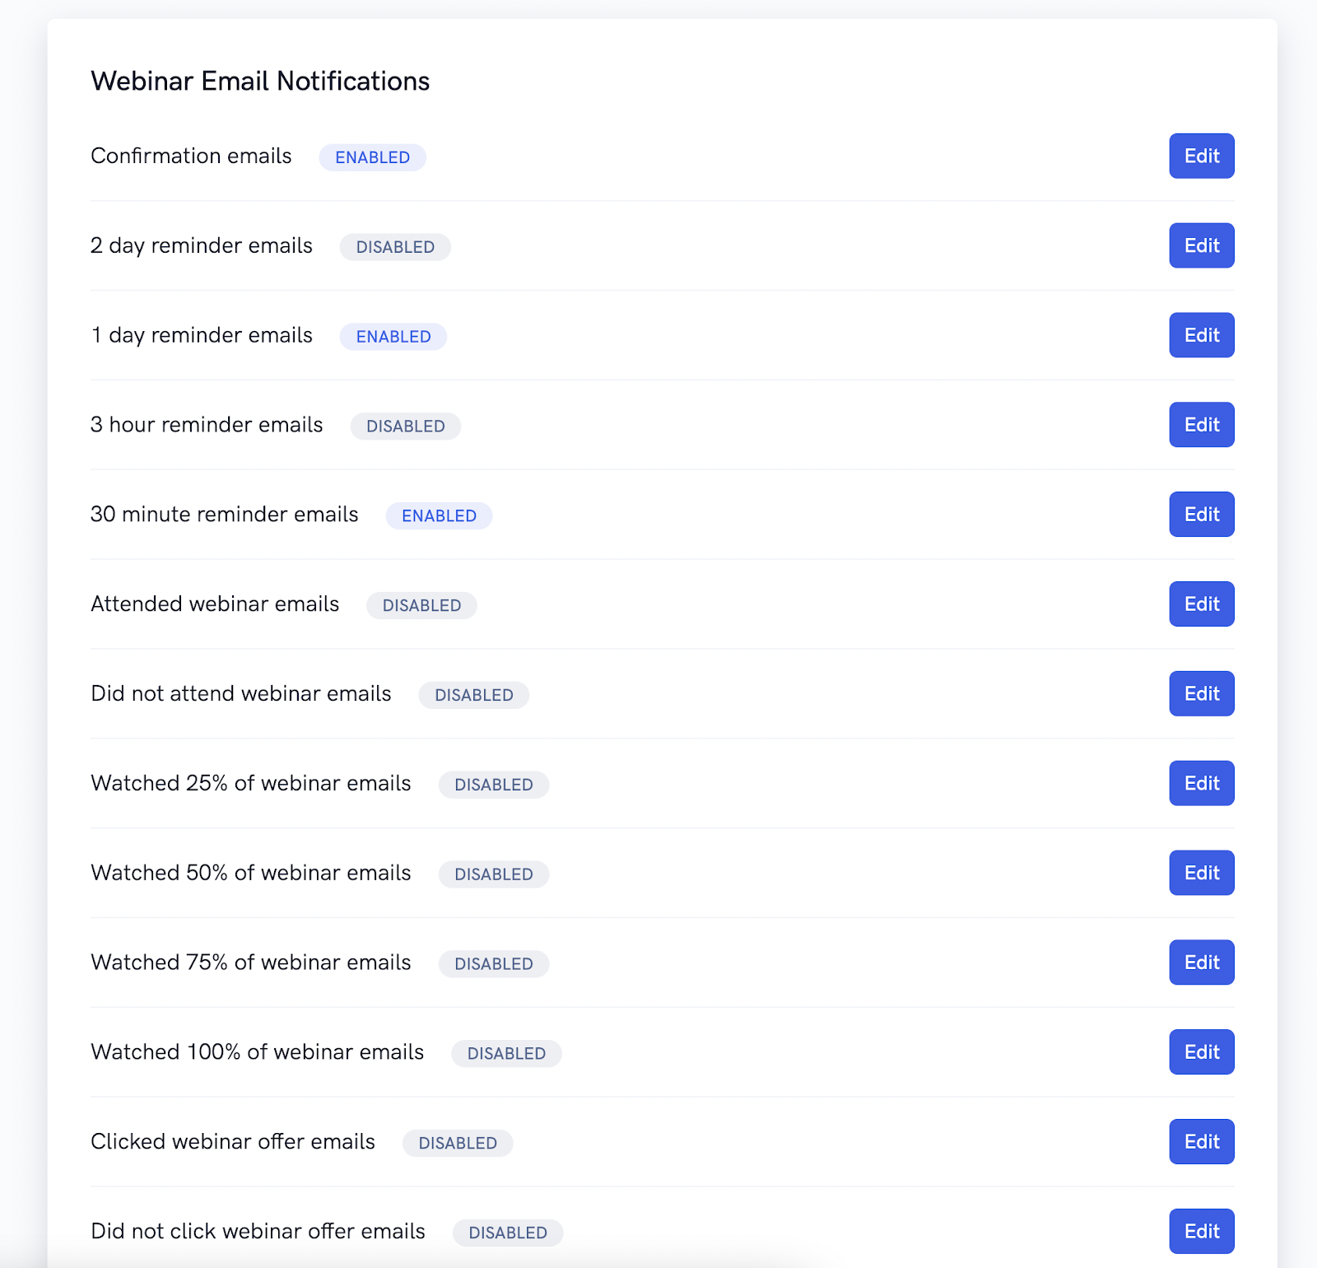Click DISABLED badge for Did not click offer

pyautogui.click(x=508, y=1233)
